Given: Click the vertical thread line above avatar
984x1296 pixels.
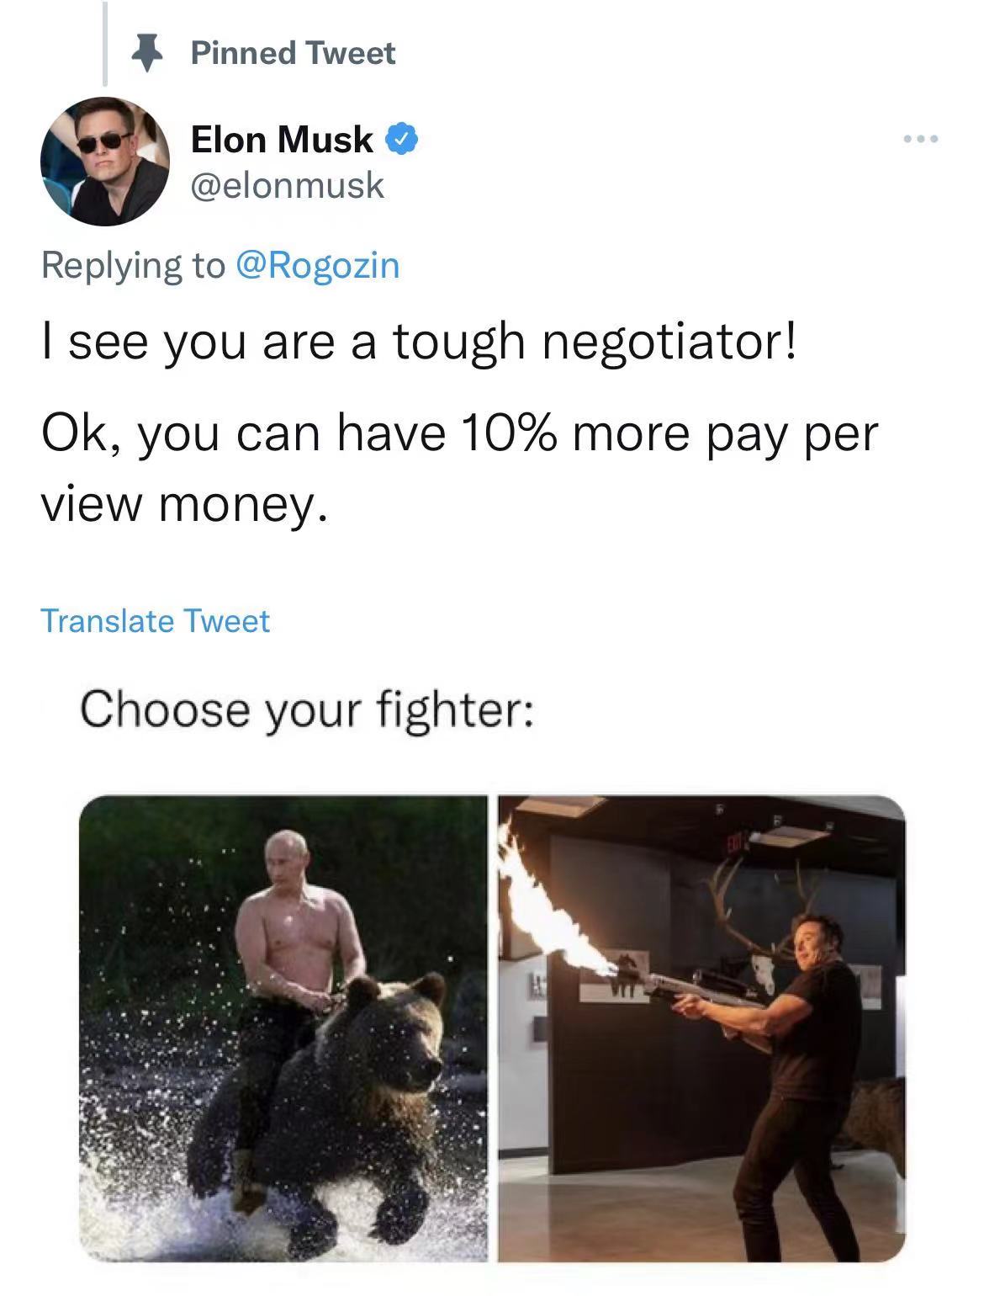Looking at the screenshot, I should 105,44.
